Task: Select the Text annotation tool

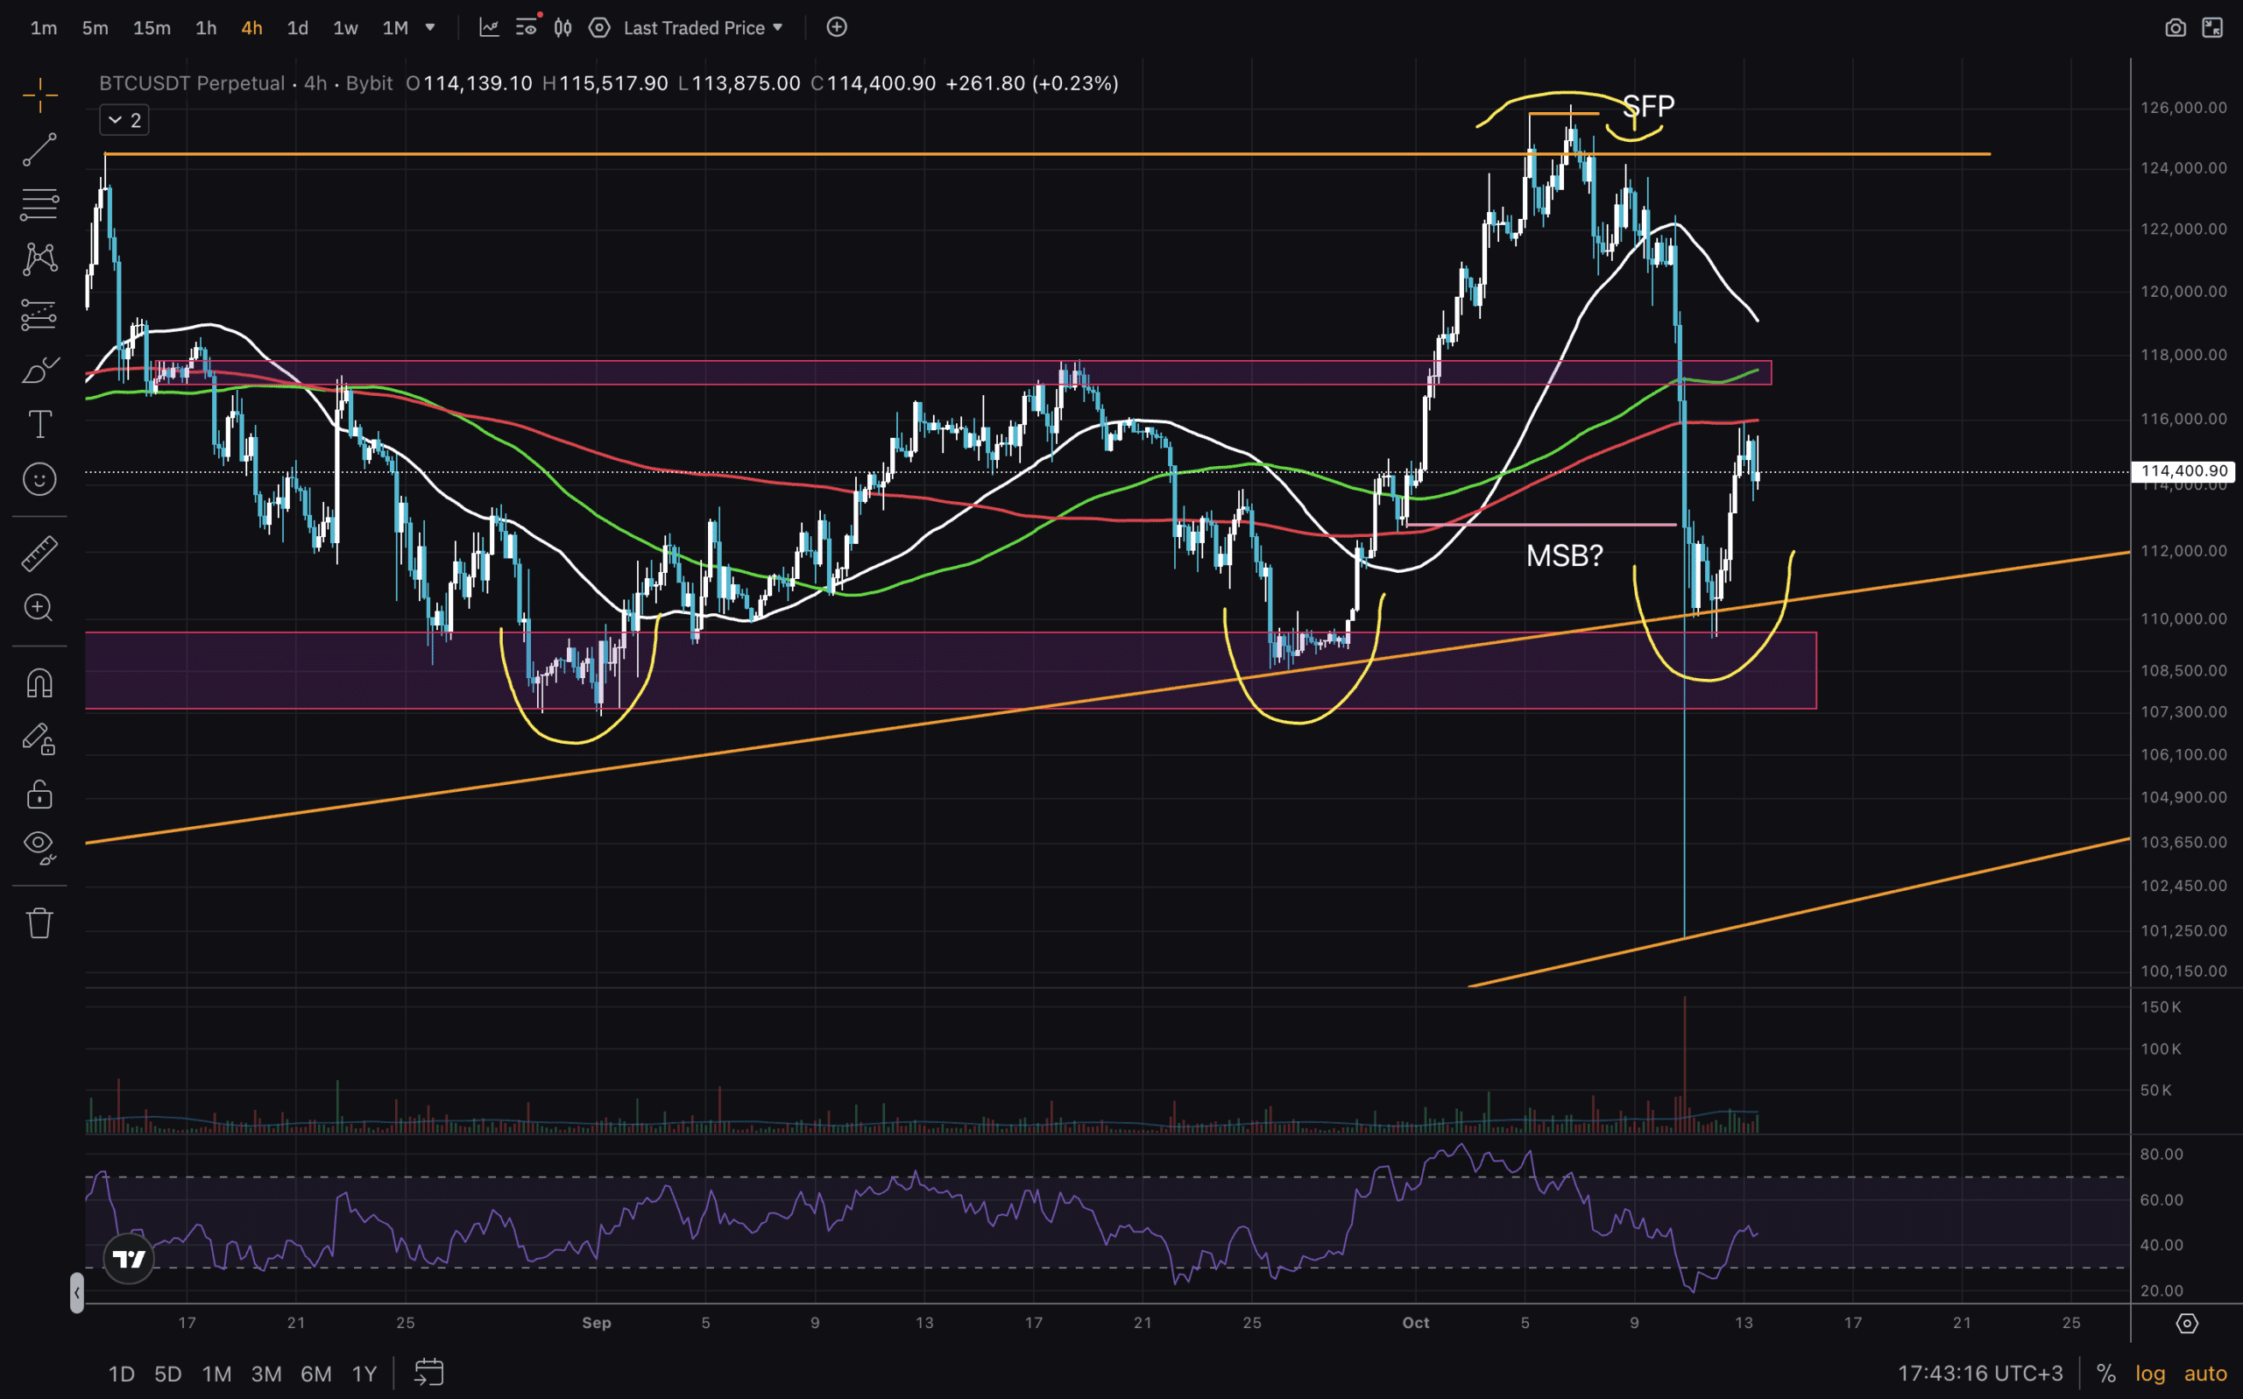Action: pyautogui.click(x=39, y=425)
